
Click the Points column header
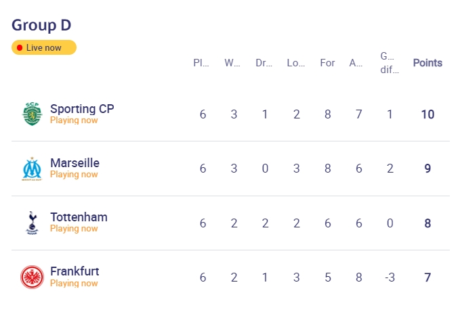tap(427, 63)
